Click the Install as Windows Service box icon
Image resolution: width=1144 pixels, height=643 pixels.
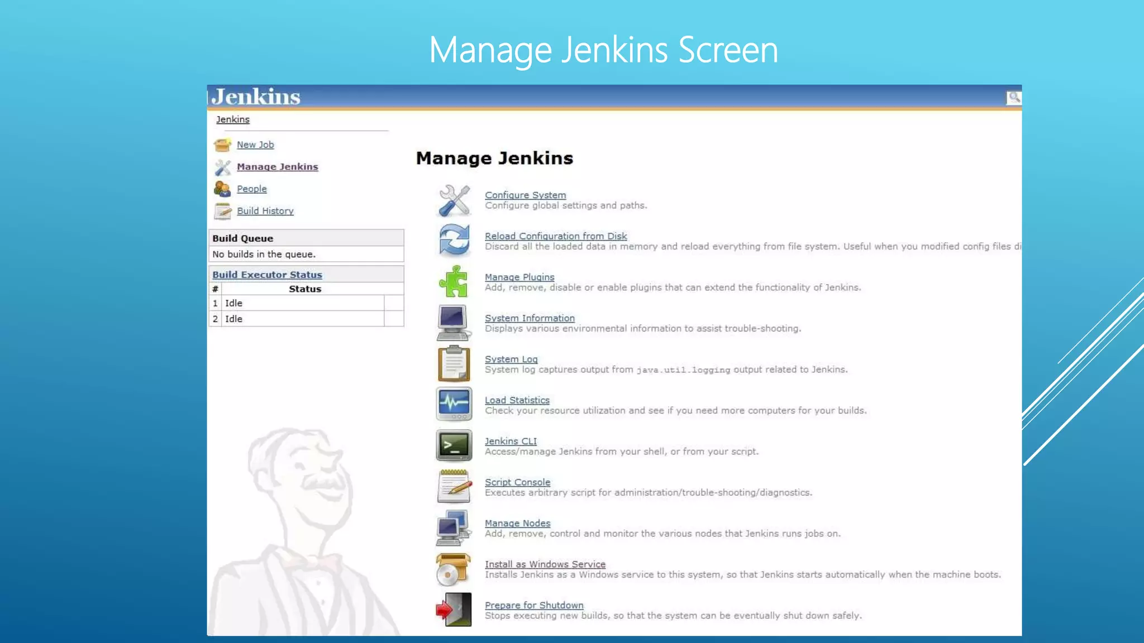point(454,569)
